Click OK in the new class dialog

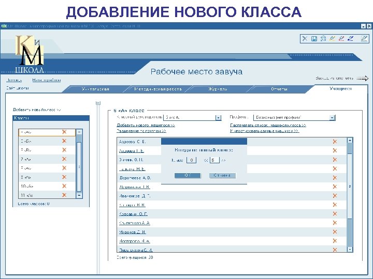[x=188, y=175]
